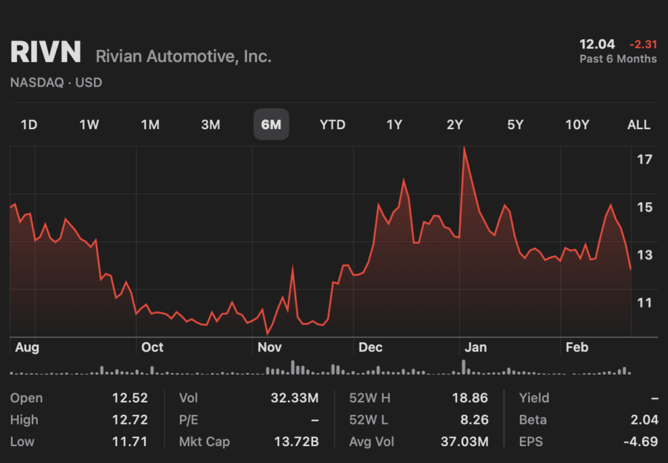The height and width of the screenshot is (463, 668).
Task: Select the highlighted 6M range tab
Action: click(x=271, y=125)
